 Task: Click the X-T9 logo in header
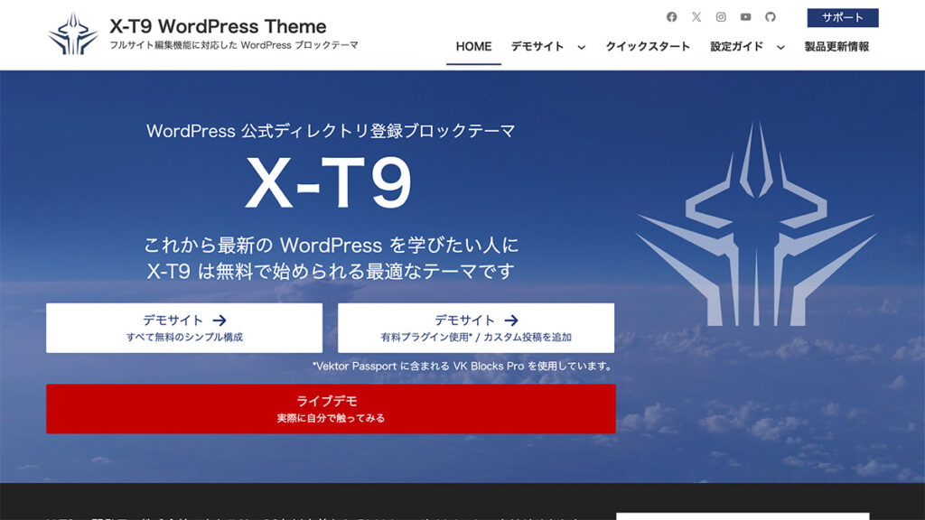click(x=73, y=34)
